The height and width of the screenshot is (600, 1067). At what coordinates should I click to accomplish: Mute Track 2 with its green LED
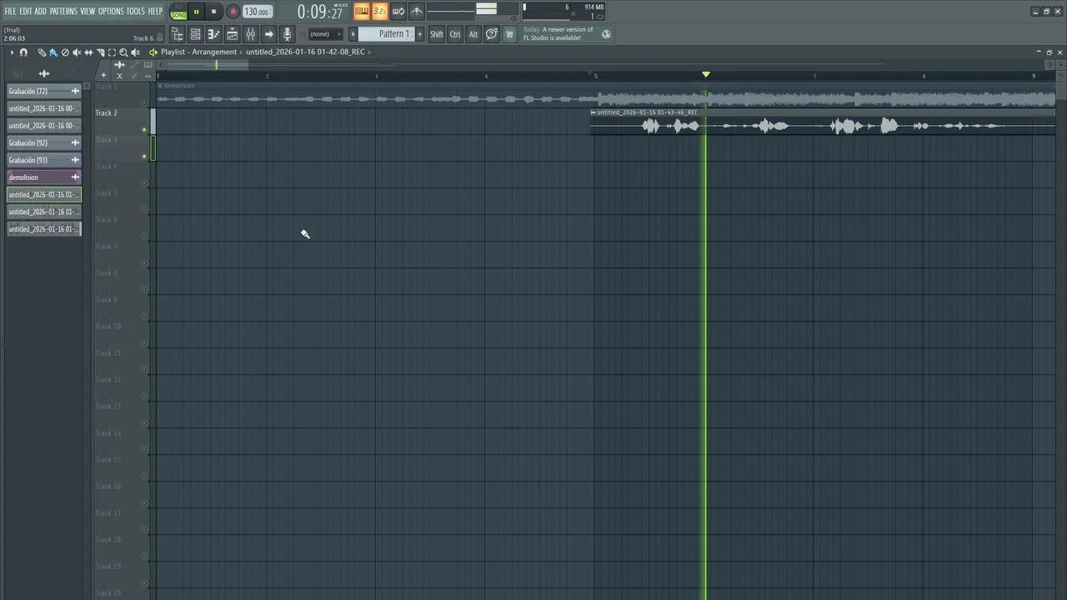144,129
